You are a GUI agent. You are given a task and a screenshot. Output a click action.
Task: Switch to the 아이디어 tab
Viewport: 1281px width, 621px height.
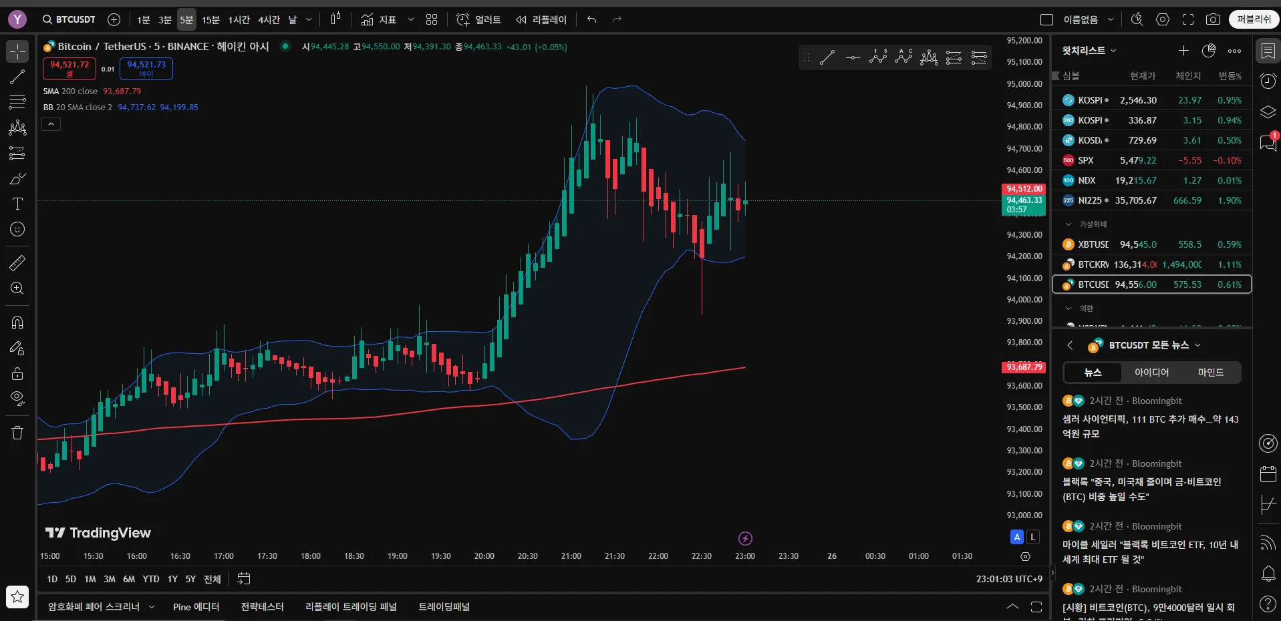click(x=1151, y=373)
